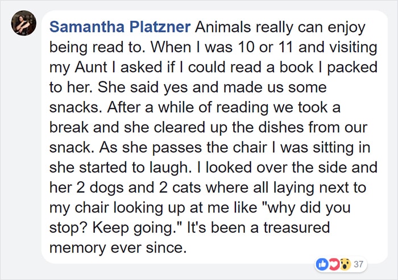The height and width of the screenshot is (280, 398).
Task: Click the yellow Wow face reaction icon
Action: pos(345,264)
